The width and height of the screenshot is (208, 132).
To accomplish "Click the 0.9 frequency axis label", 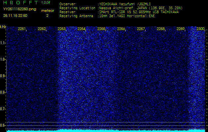I will (x=2, y=76).
